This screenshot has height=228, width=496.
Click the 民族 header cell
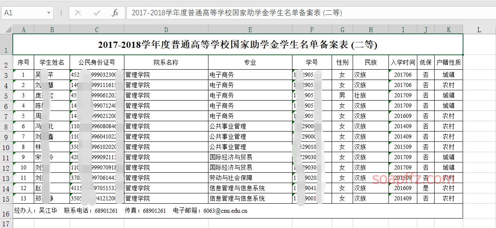[371, 63]
